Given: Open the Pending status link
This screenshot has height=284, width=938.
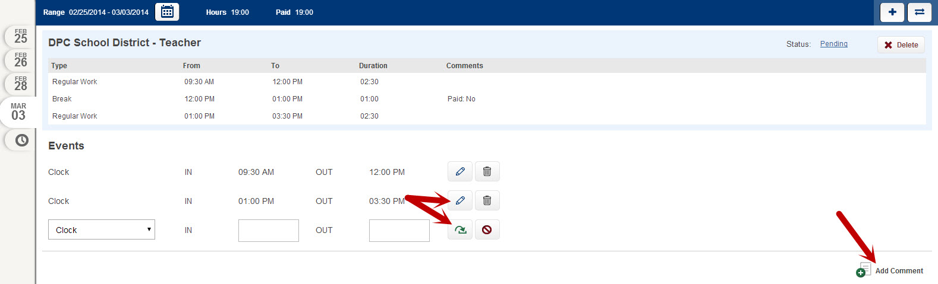Looking at the screenshot, I should 833,44.
